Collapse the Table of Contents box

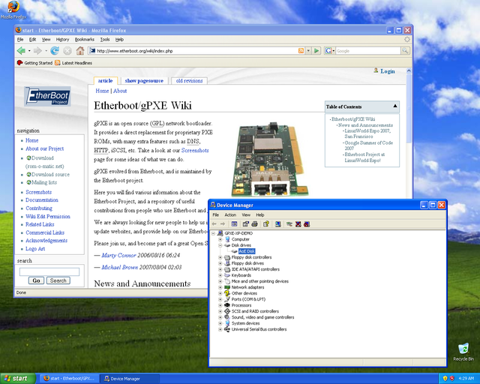click(395, 106)
